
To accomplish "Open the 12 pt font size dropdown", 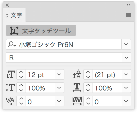I will coord(59,74).
